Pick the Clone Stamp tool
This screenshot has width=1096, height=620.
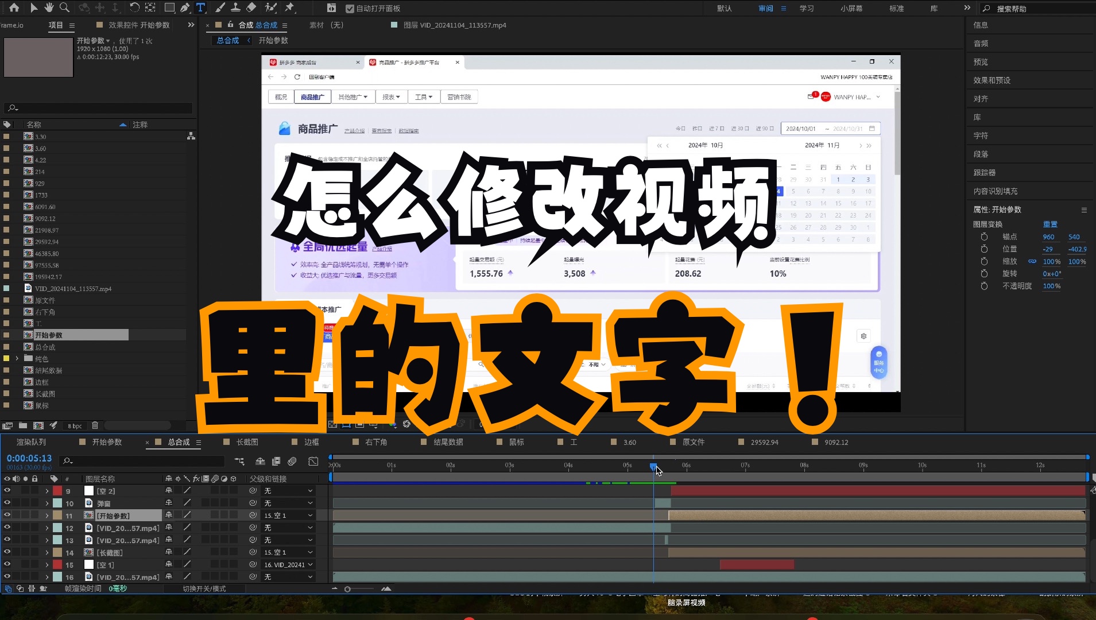[x=236, y=8]
